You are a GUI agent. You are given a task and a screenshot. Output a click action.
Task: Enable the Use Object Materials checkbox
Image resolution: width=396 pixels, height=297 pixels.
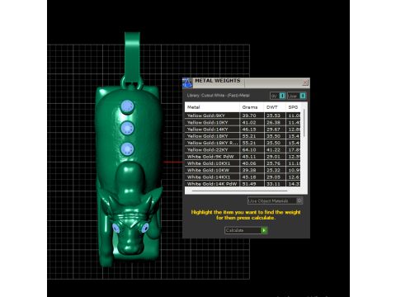tap(299, 200)
